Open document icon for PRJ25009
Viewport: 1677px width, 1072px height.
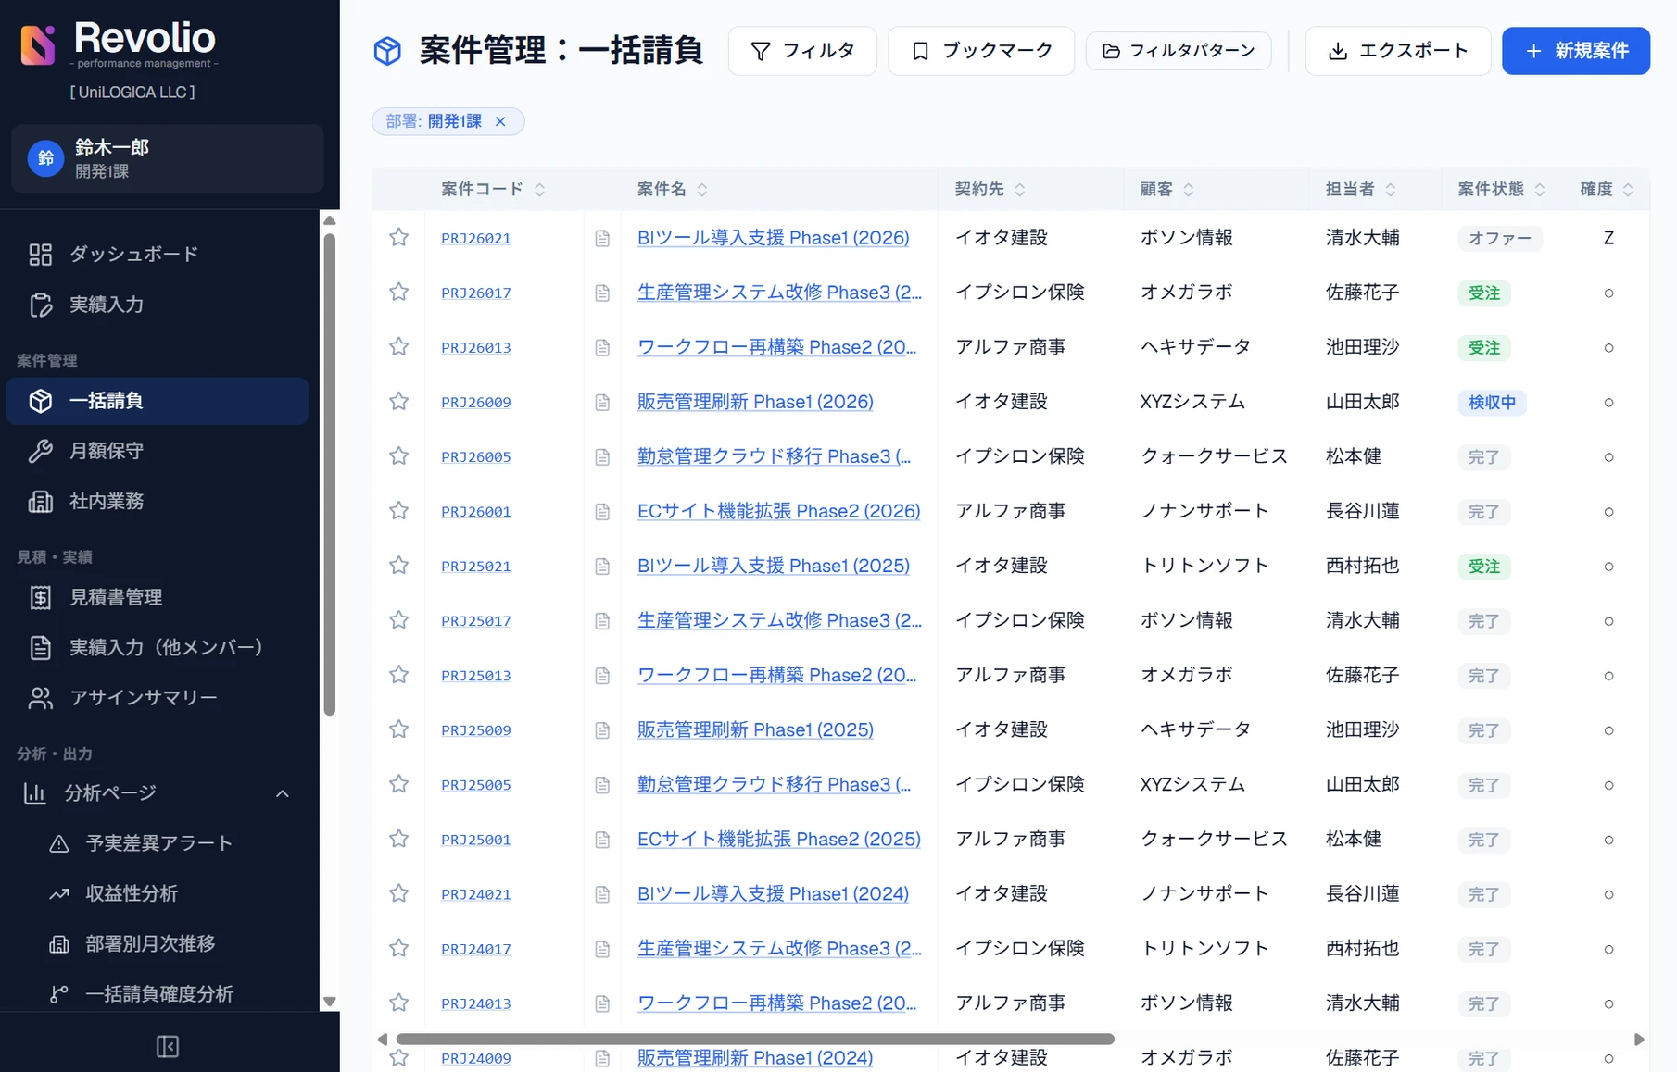(602, 730)
